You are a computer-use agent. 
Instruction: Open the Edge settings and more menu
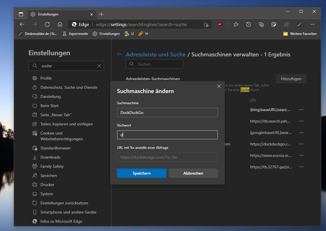[x=313, y=25]
